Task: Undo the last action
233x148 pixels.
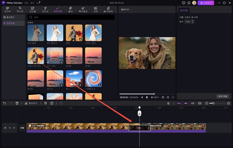Action: [4, 103]
